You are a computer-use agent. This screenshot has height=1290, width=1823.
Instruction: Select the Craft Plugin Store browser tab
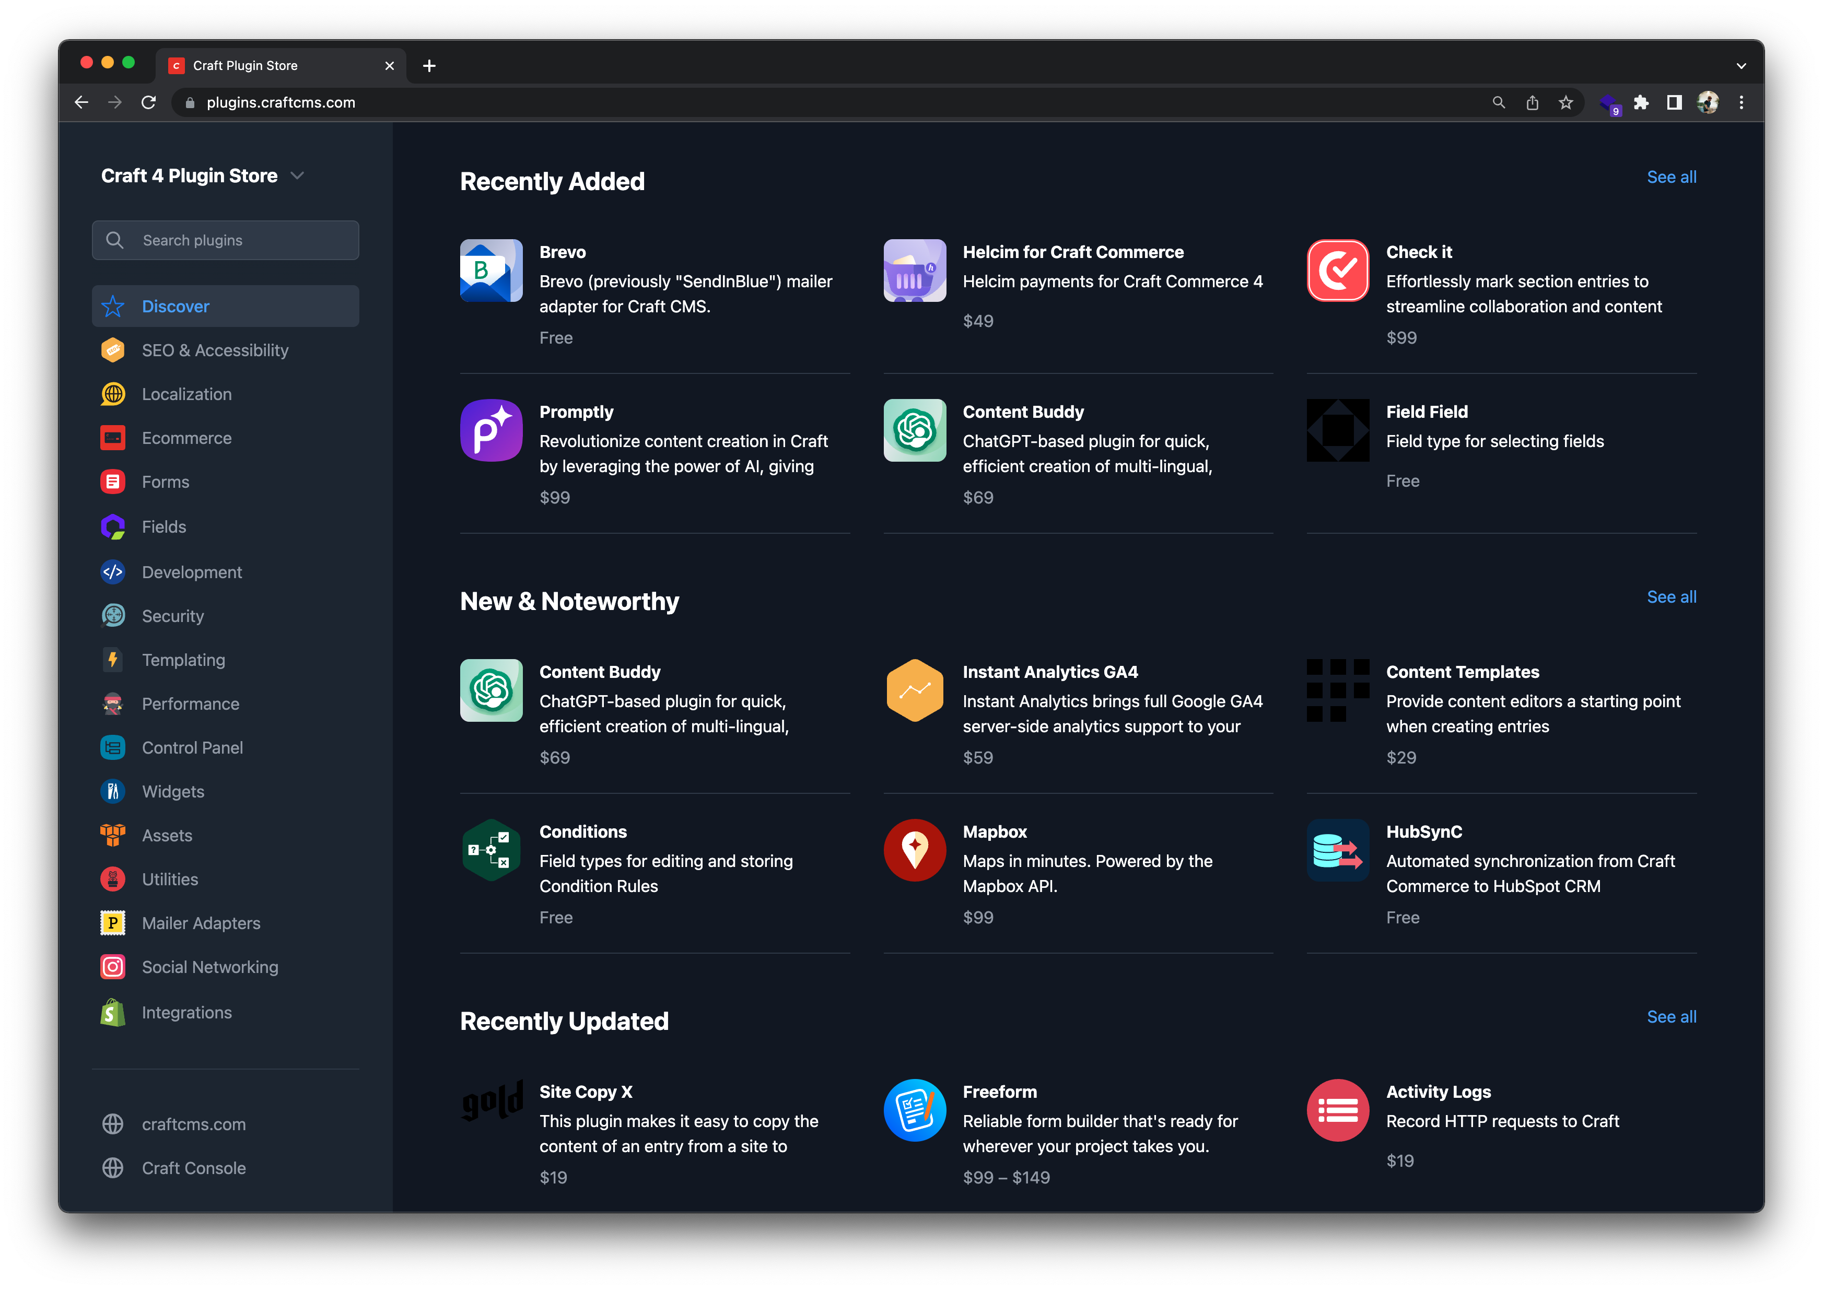281,66
